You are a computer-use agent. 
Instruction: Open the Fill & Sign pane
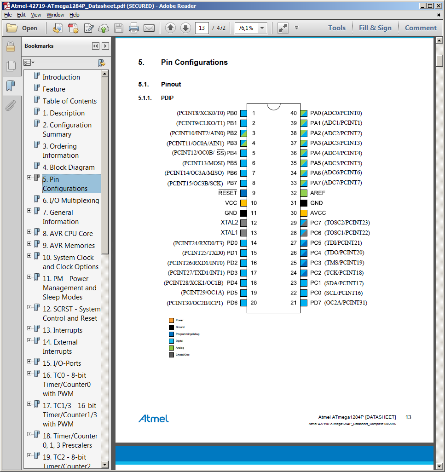(x=375, y=28)
